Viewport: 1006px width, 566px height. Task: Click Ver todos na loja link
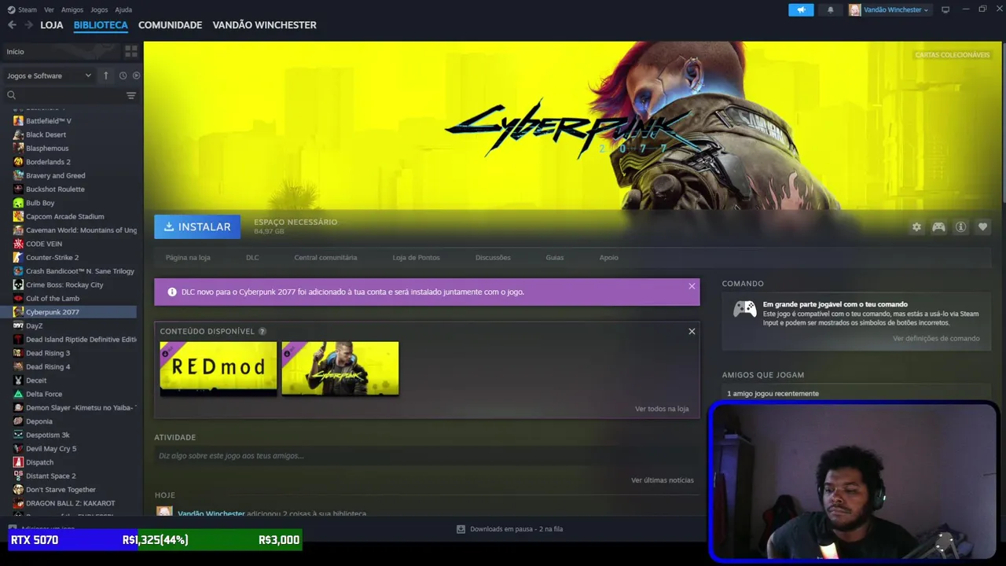tap(662, 409)
